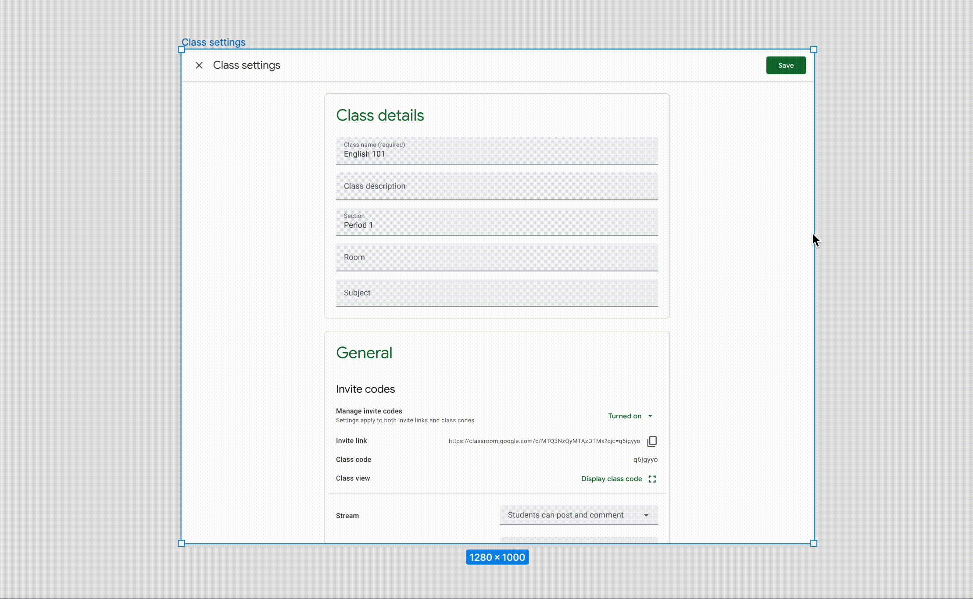Focus the Section field showing Period 1

(x=497, y=222)
